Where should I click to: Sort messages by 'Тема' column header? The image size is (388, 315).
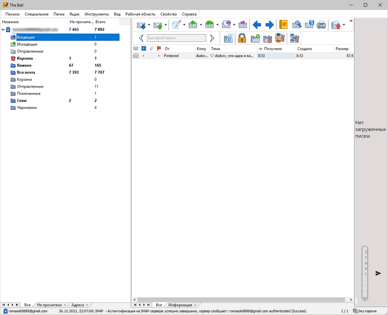233,49
